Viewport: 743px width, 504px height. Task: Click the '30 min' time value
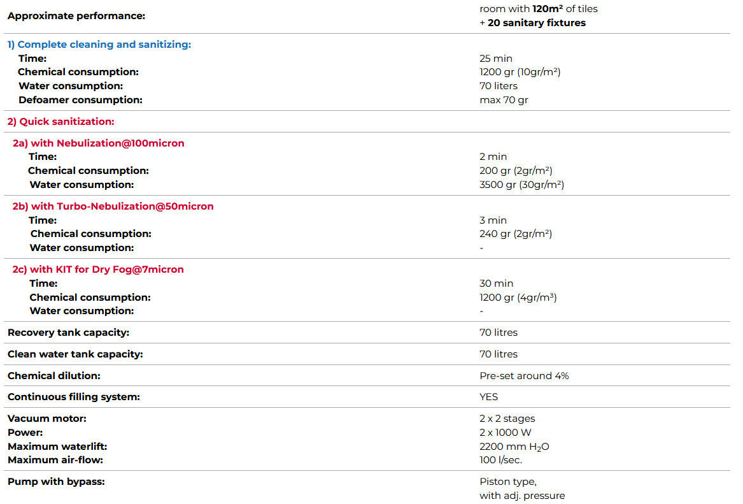click(496, 284)
